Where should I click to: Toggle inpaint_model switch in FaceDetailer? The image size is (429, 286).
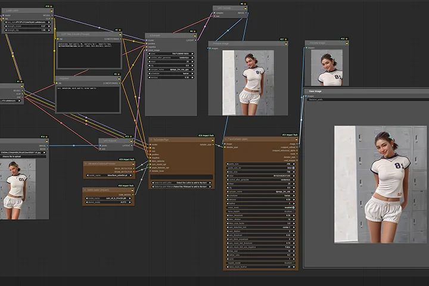(x=260, y=263)
